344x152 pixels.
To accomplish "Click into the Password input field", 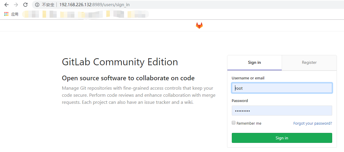I will point(282,111).
